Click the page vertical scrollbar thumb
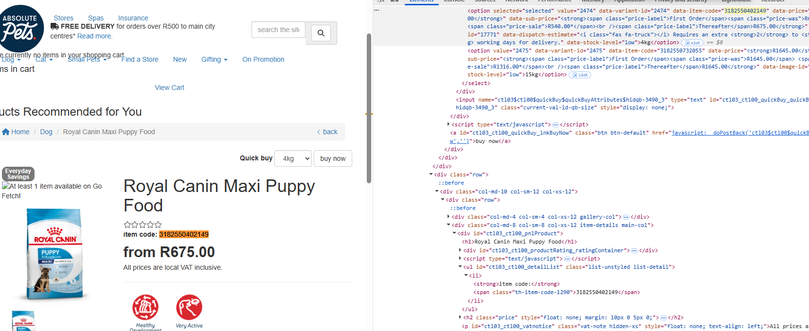 pos(369,108)
